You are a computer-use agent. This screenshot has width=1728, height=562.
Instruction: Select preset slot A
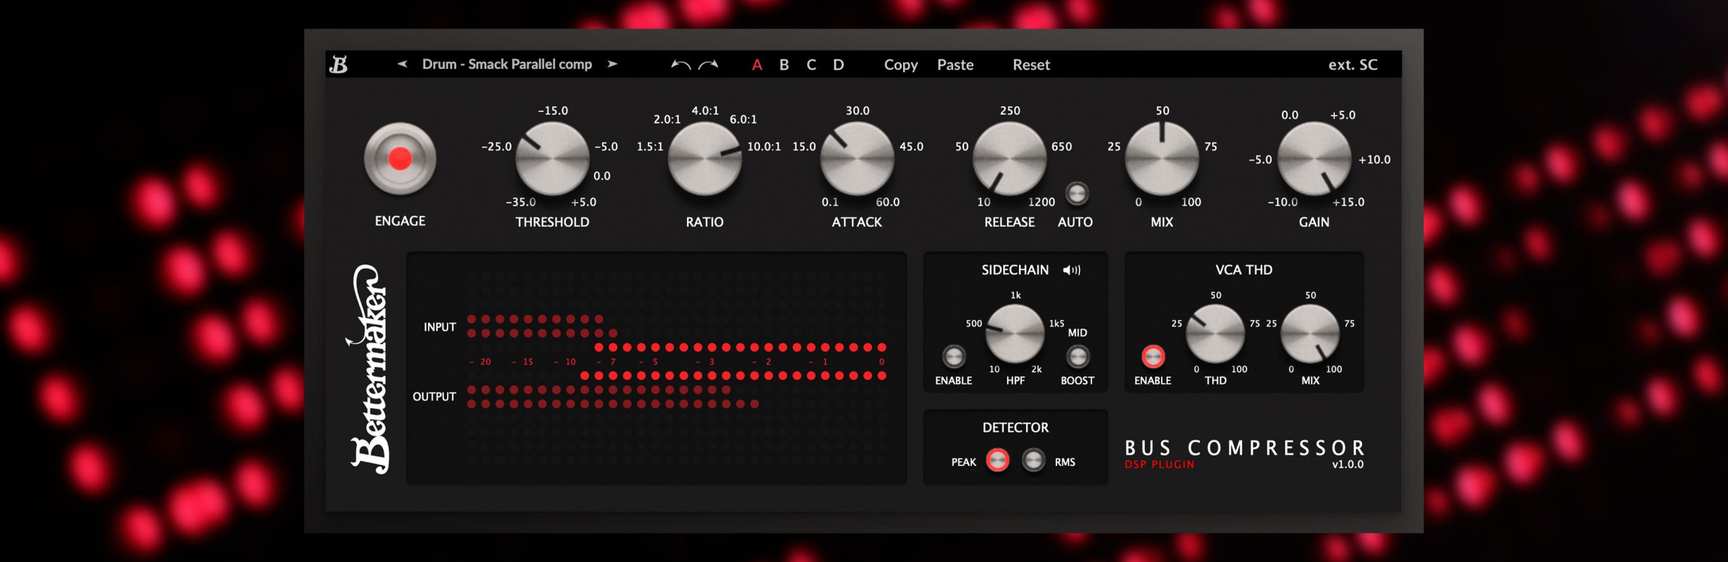click(757, 65)
